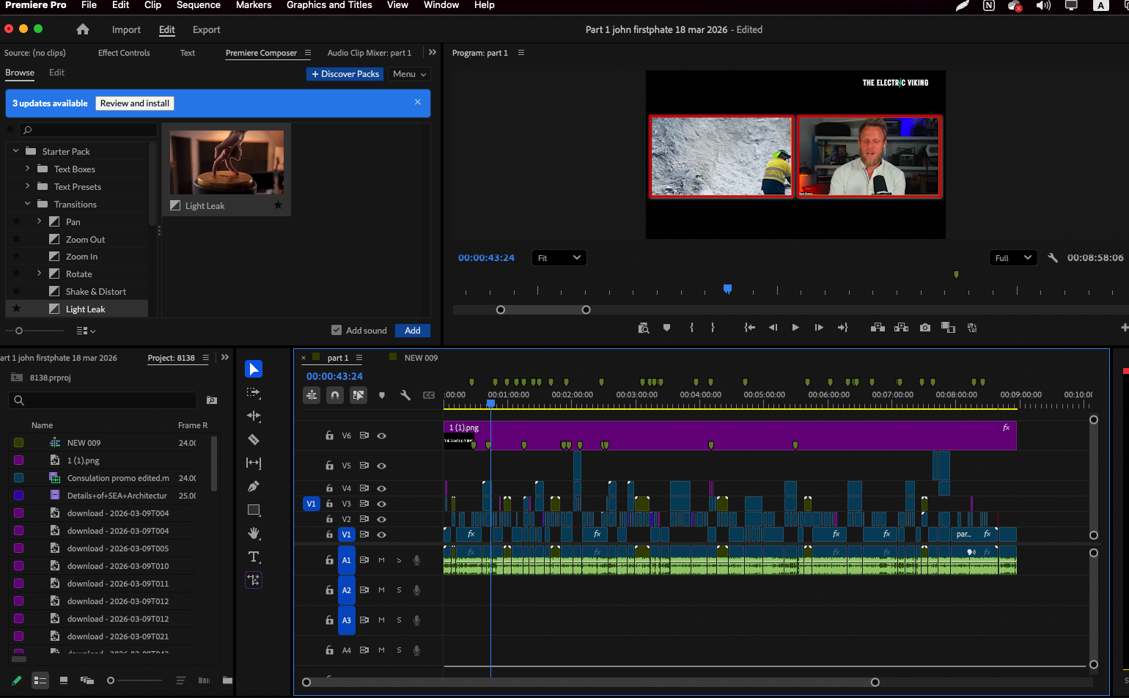Pick the Pen tool
Image resolution: width=1129 pixels, height=698 pixels.
click(254, 486)
